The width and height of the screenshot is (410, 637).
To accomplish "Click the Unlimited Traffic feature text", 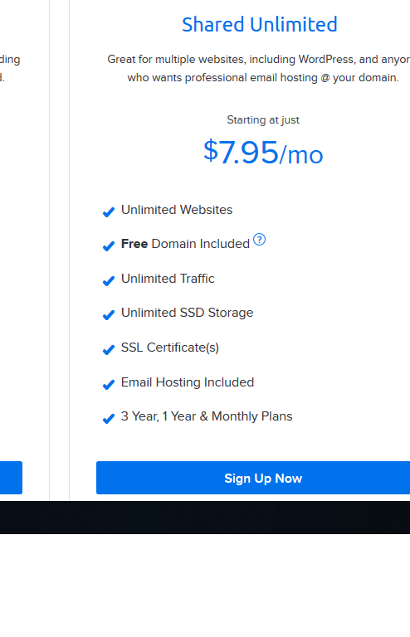I will coord(168,279).
